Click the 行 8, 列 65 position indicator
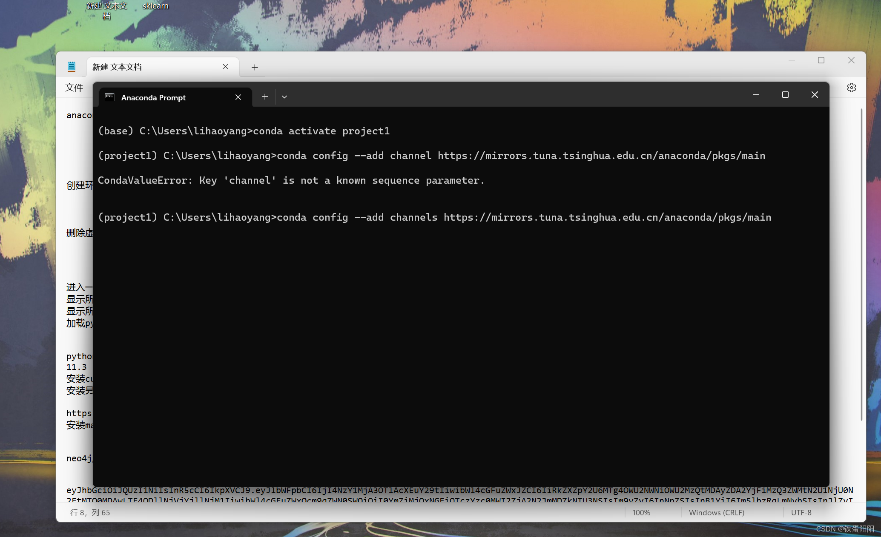This screenshot has width=881, height=537. 90,512
